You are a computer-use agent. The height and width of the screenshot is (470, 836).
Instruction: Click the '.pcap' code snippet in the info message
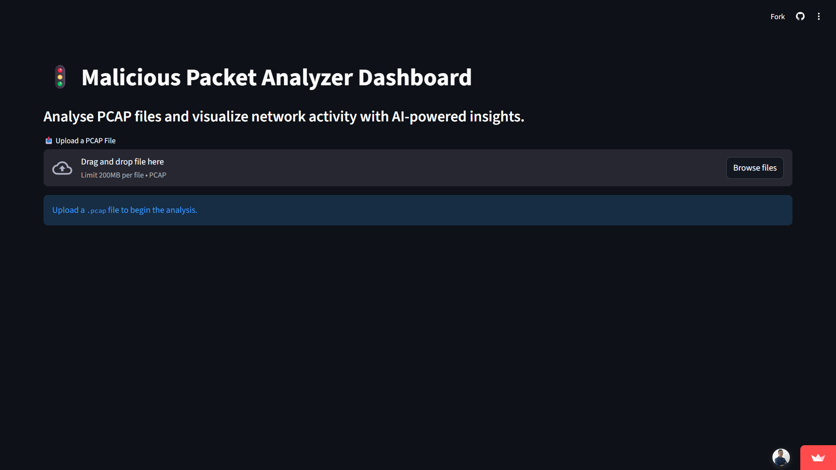pos(97,211)
